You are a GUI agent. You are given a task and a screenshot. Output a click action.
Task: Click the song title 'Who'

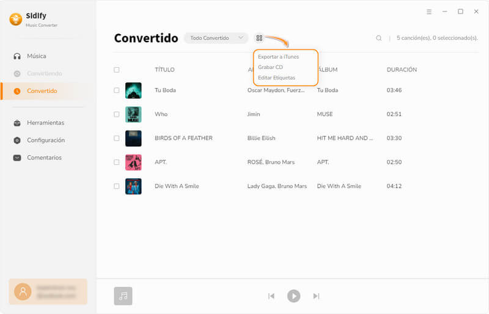tap(161, 114)
